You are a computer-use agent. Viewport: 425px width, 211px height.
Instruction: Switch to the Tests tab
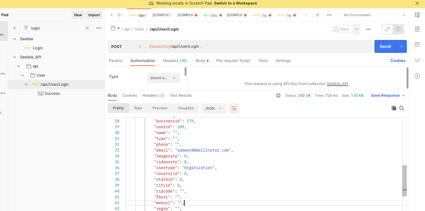click(263, 61)
